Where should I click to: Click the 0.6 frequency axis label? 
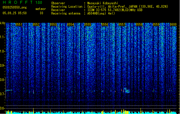pyautogui.click(x=2, y=108)
